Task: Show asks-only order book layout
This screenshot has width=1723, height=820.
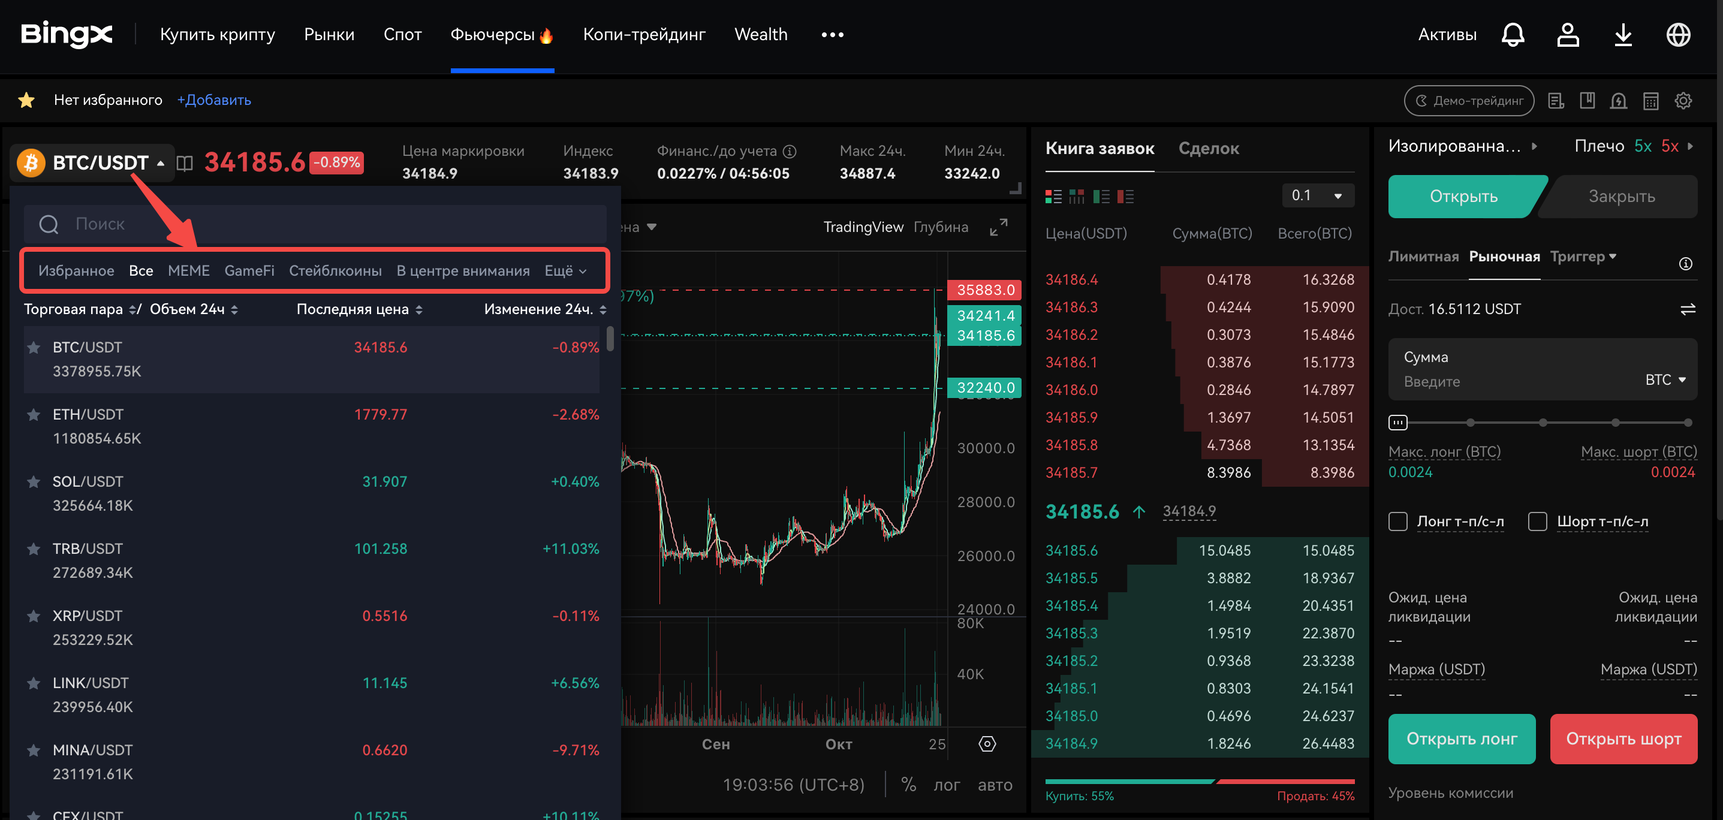Action: tap(1125, 197)
